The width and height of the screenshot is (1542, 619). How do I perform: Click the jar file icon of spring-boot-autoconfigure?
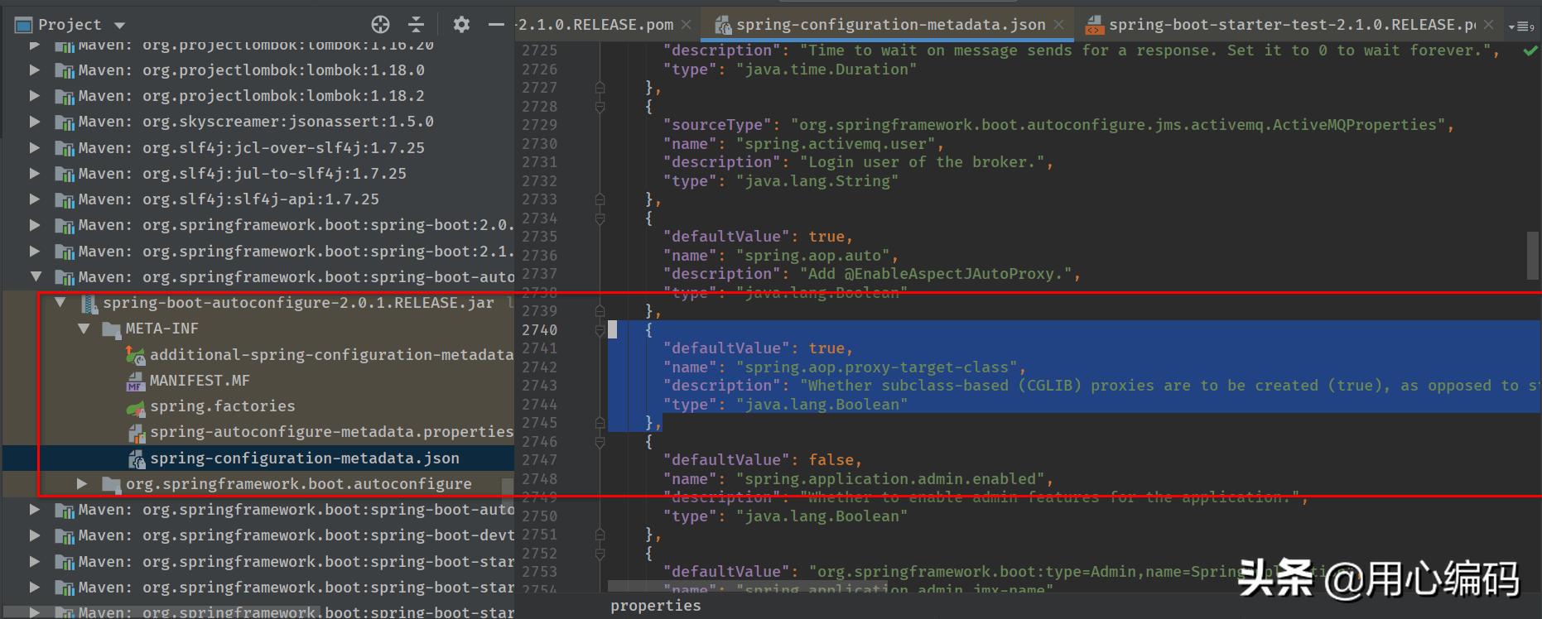point(89,304)
